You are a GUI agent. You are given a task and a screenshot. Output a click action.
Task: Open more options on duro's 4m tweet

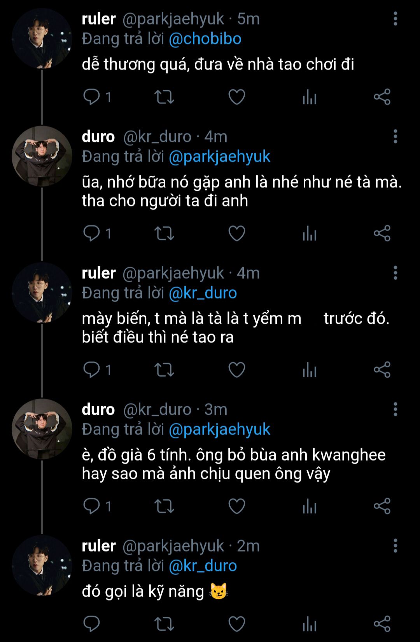[395, 136]
